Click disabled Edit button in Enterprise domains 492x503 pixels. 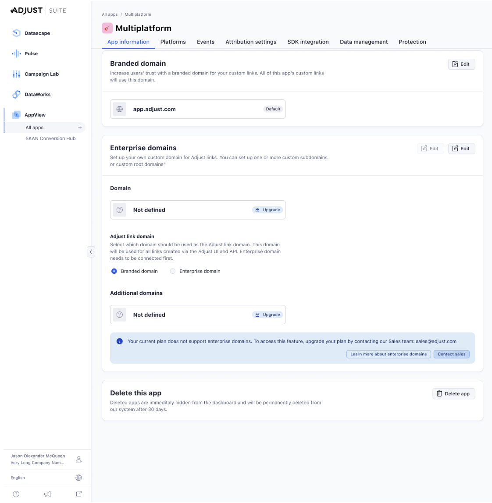430,149
